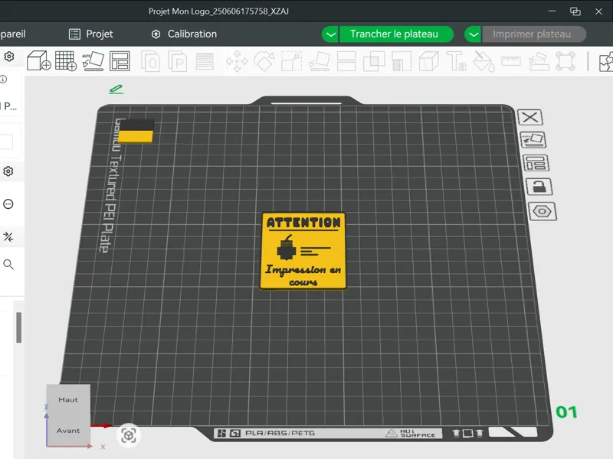Open the Text shape tool
This screenshot has width=613, height=459.
point(456,61)
